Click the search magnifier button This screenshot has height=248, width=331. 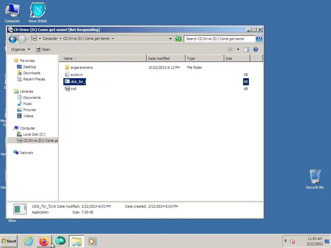259,39
